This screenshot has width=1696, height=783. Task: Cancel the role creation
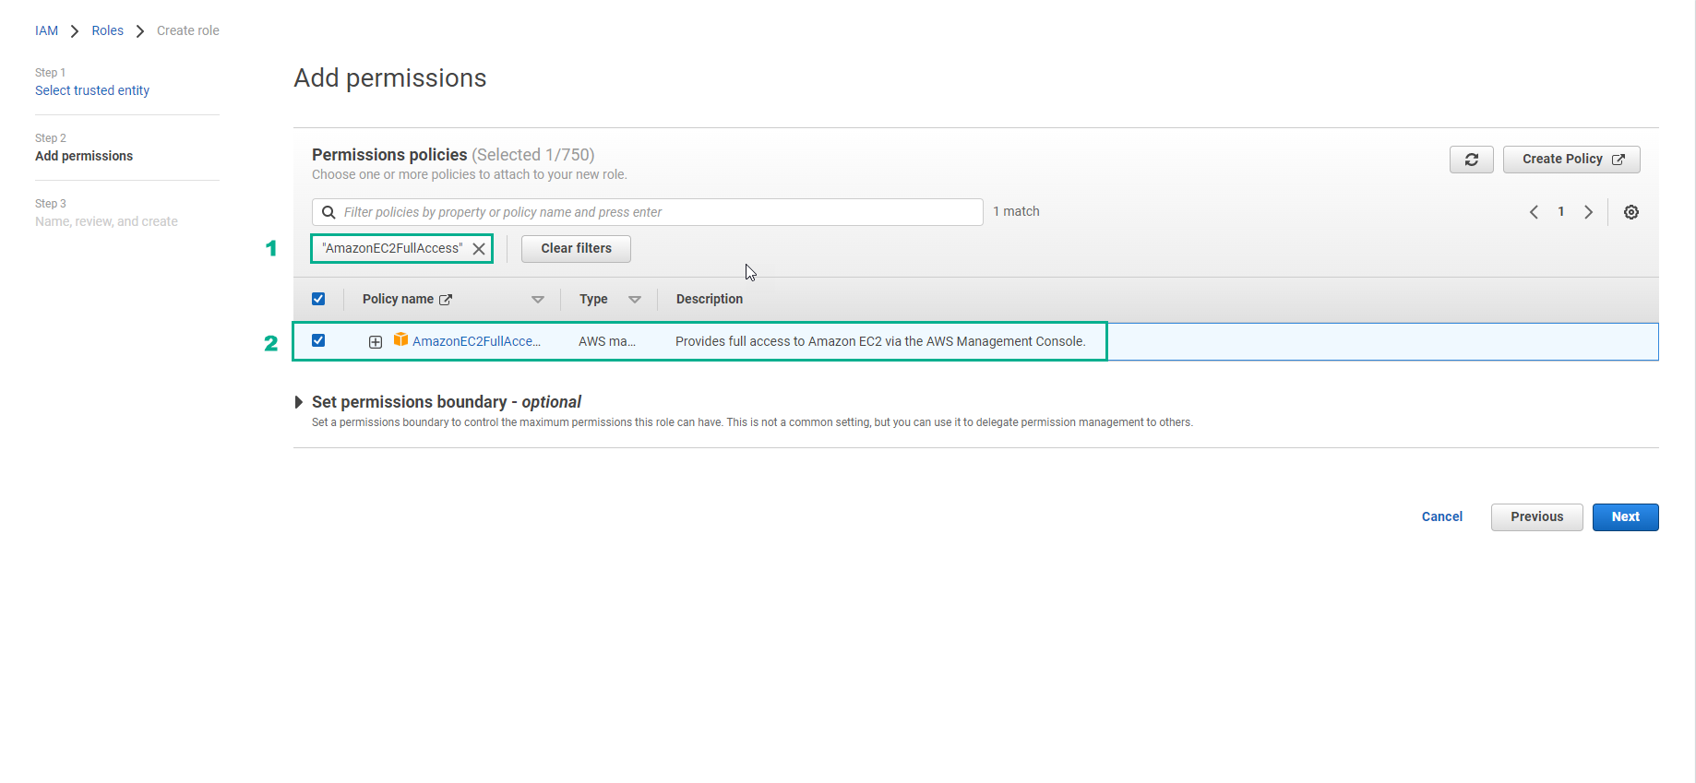click(1441, 517)
